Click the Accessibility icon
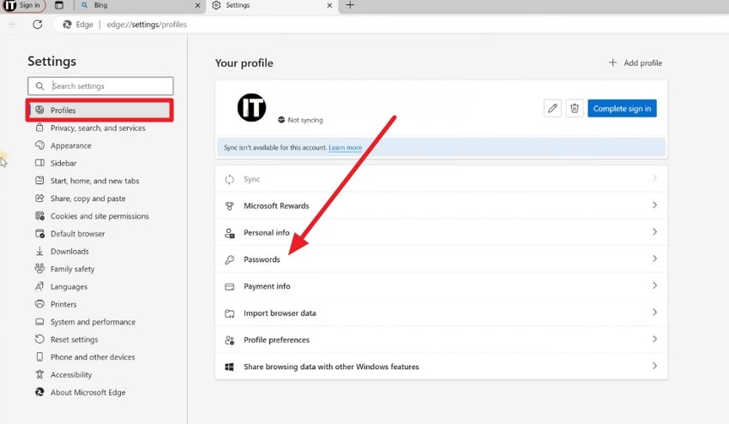Viewport: 729px width, 424px height. (40, 374)
